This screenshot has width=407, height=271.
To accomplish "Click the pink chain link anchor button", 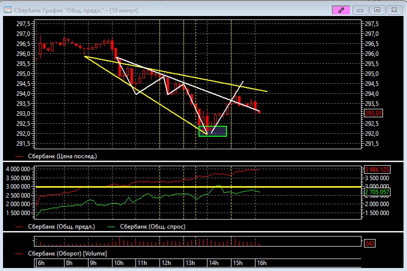I will tap(341, 10).
